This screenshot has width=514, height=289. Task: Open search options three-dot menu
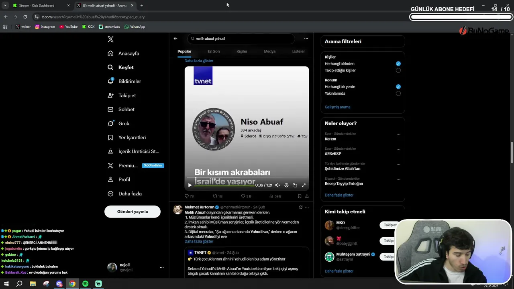(306, 39)
